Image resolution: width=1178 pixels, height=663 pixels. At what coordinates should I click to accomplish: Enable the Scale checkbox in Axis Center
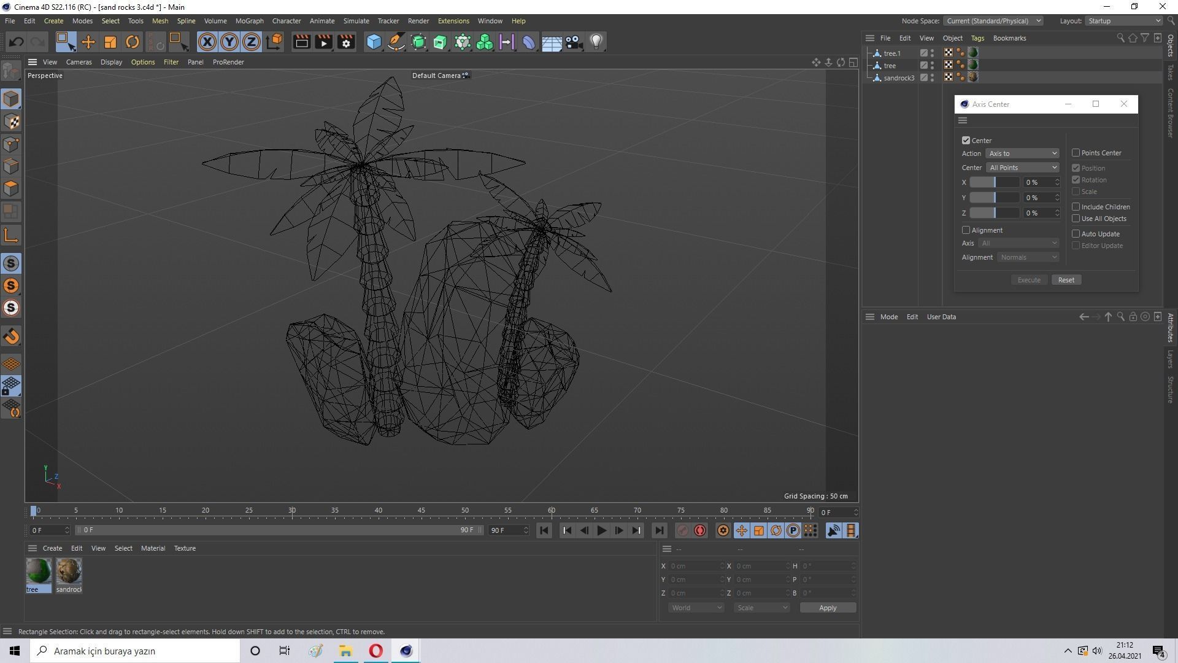1076,192
